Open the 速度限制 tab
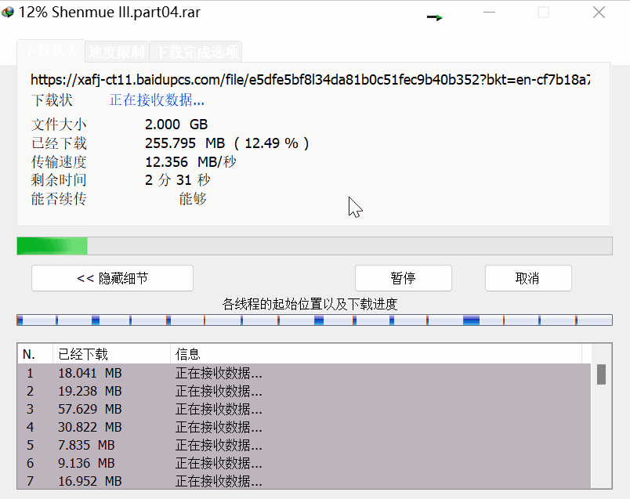Screen dimensions: 630x499 [117, 52]
